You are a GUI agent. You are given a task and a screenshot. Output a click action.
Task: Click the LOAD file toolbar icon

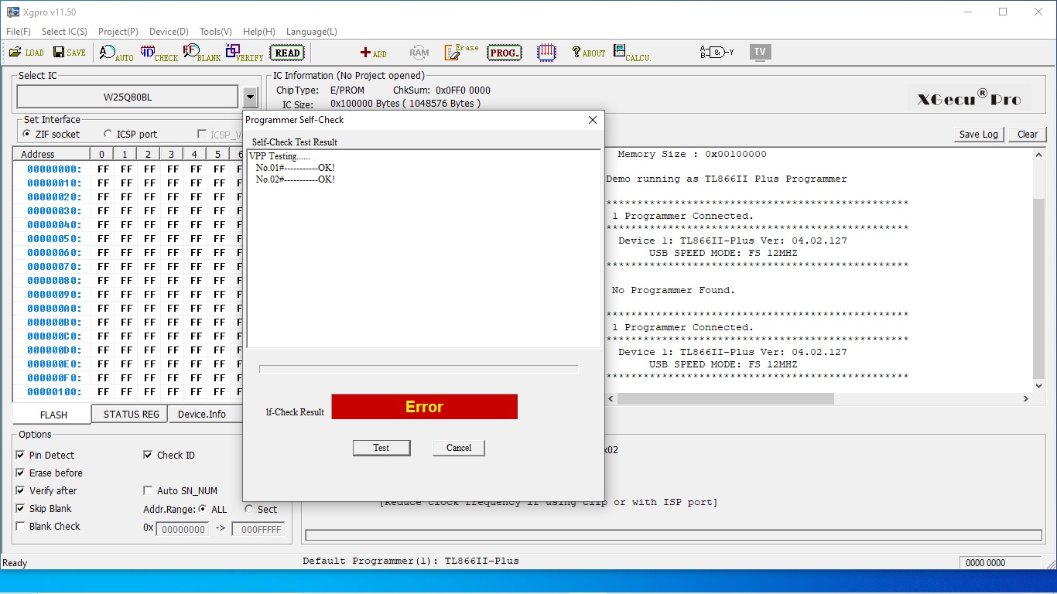point(26,53)
